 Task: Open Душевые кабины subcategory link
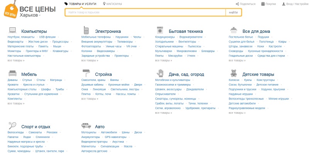coord(92,84)
